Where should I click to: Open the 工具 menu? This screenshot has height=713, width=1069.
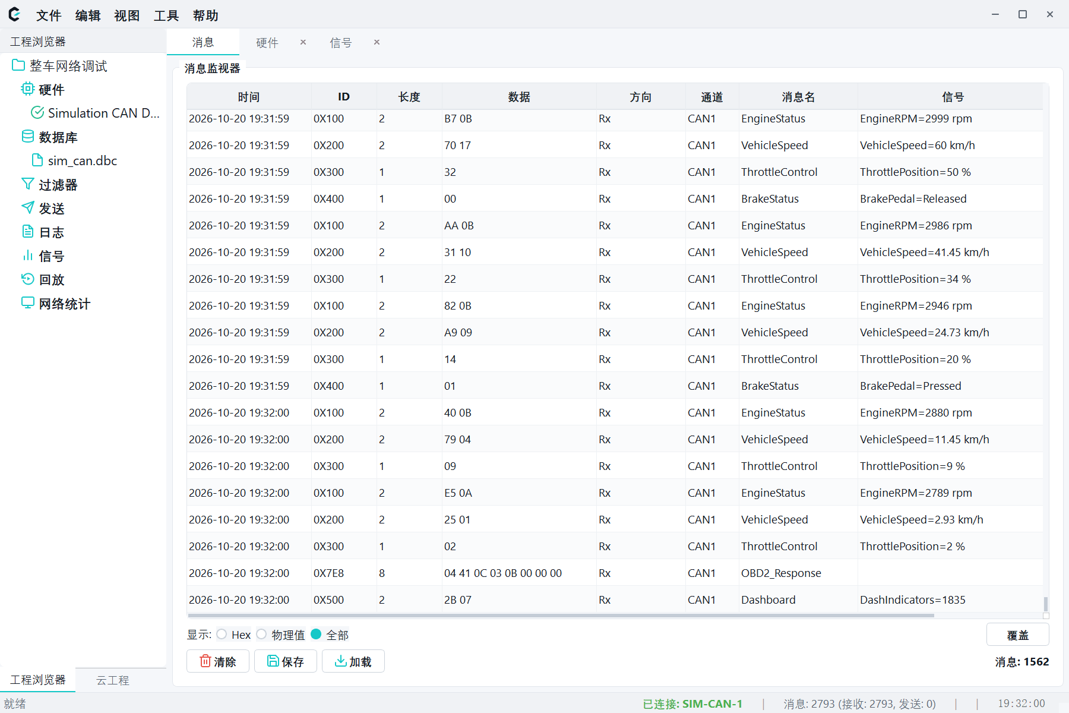(x=166, y=15)
